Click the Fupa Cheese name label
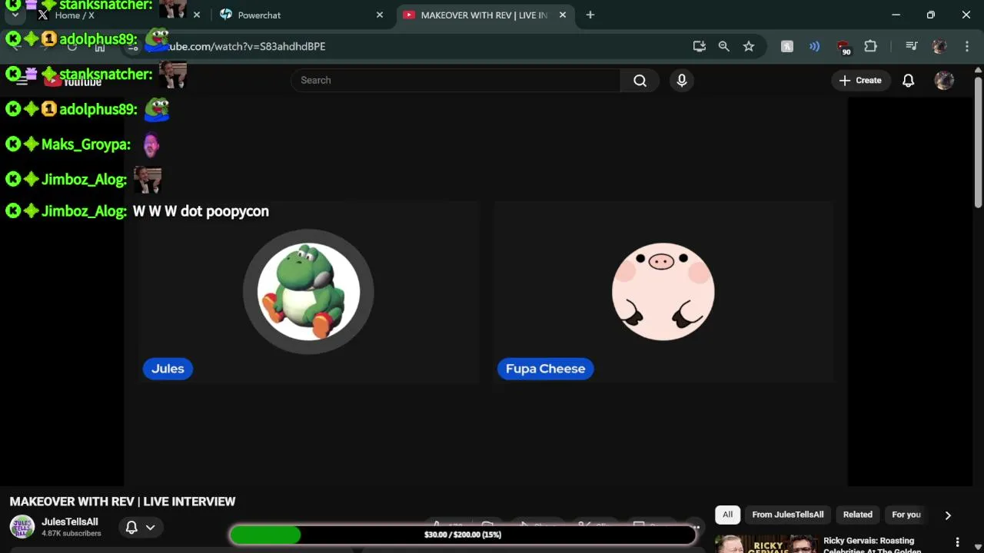The image size is (984, 553). (545, 369)
